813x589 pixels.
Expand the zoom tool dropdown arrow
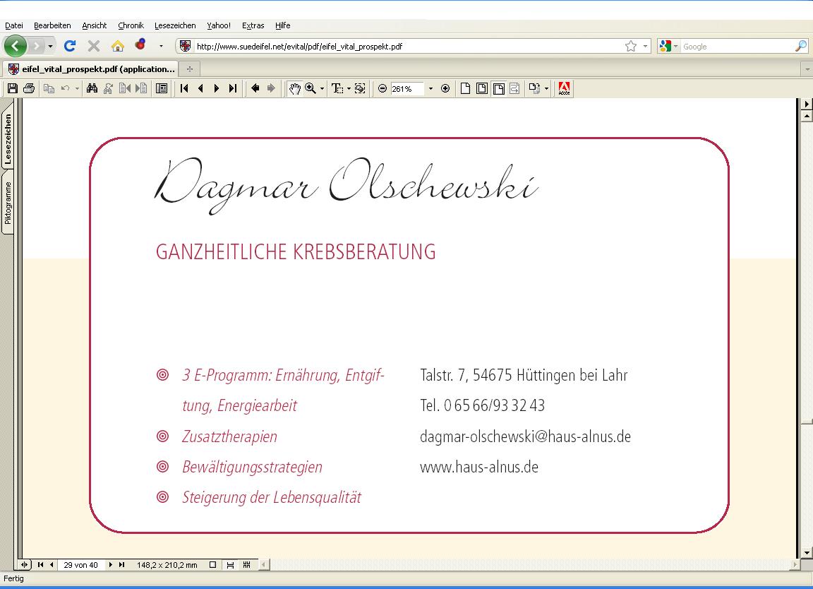323,88
